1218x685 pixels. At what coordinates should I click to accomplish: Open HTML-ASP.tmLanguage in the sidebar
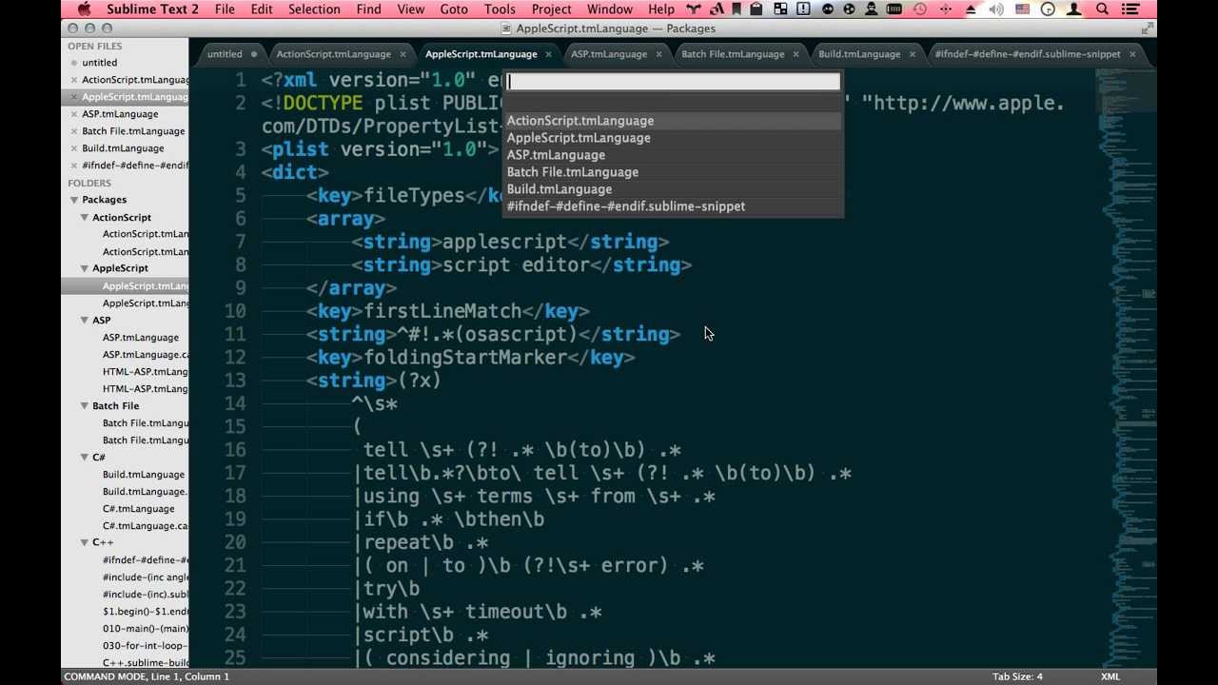tap(146, 372)
